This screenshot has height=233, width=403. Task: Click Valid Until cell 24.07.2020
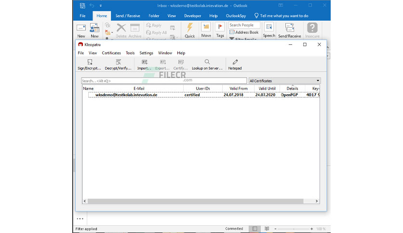[x=265, y=95]
